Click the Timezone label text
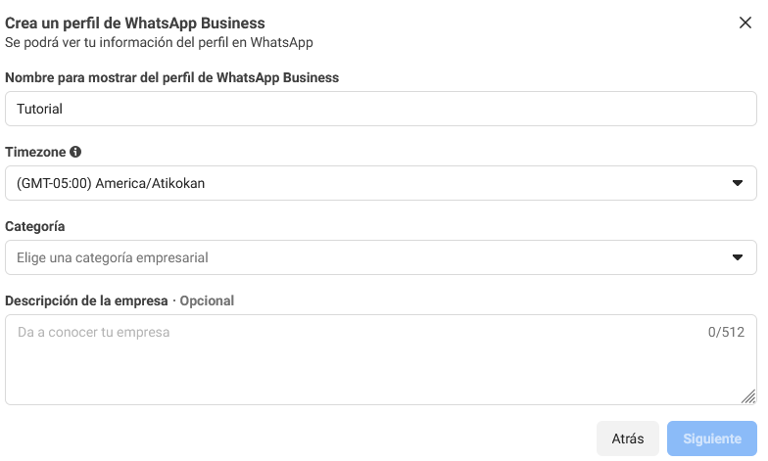This screenshot has width=768, height=461. pos(35,152)
